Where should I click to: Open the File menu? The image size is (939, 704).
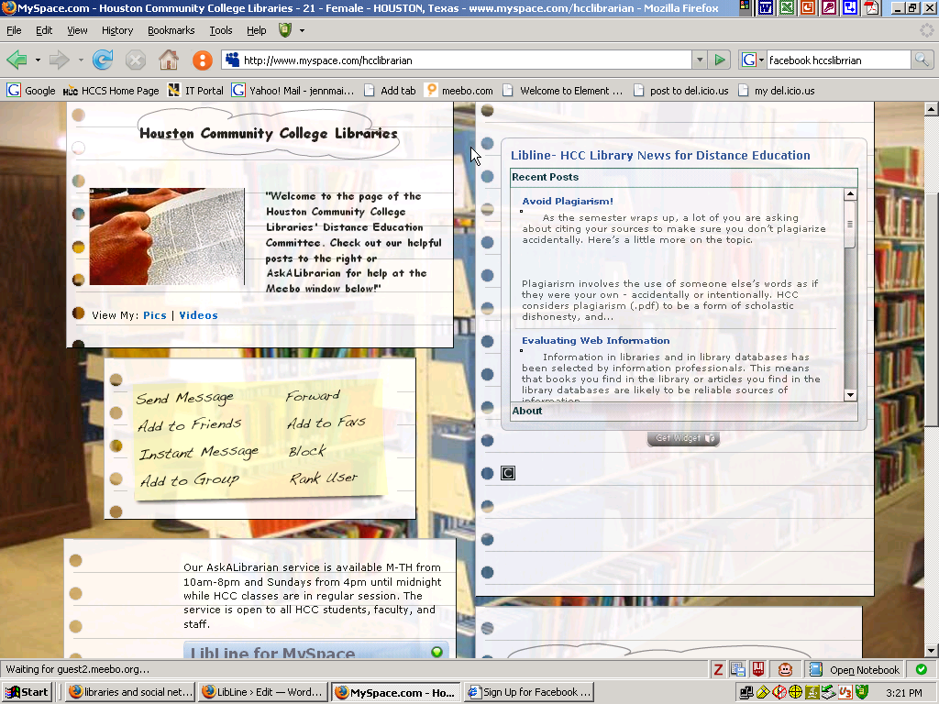point(14,30)
